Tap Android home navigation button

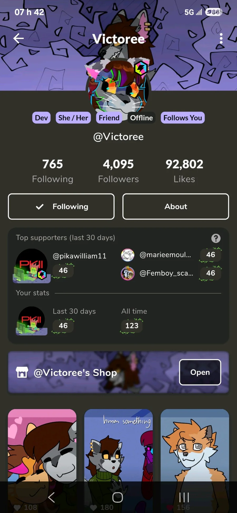pyautogui.click(x=117, y=497)
